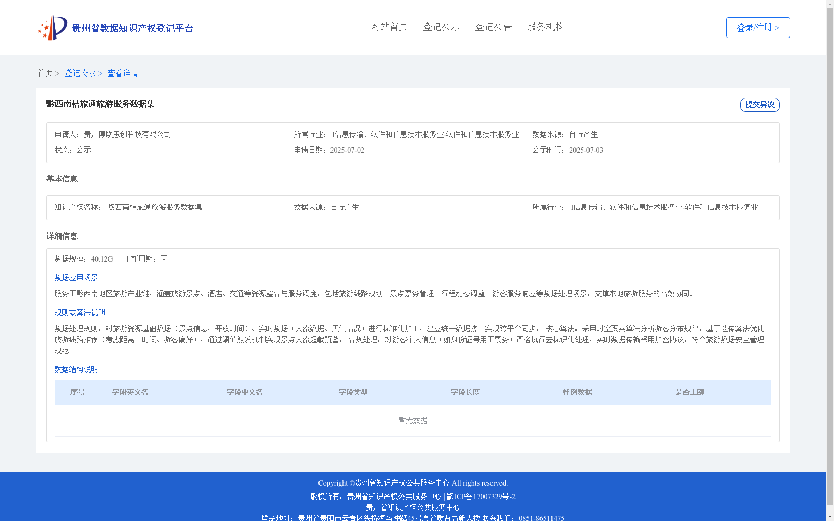Click the 贵州省数据知识产权登记平台 site title

pyautogui.click(x=132, y=28)
